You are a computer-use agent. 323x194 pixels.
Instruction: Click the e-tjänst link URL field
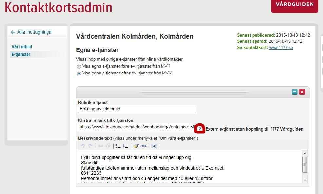tap(137, 127)
